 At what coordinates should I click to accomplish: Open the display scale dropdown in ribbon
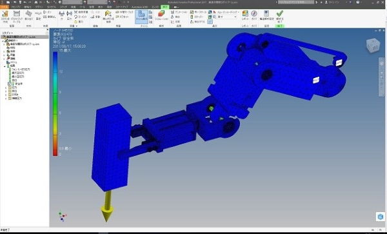227,17
